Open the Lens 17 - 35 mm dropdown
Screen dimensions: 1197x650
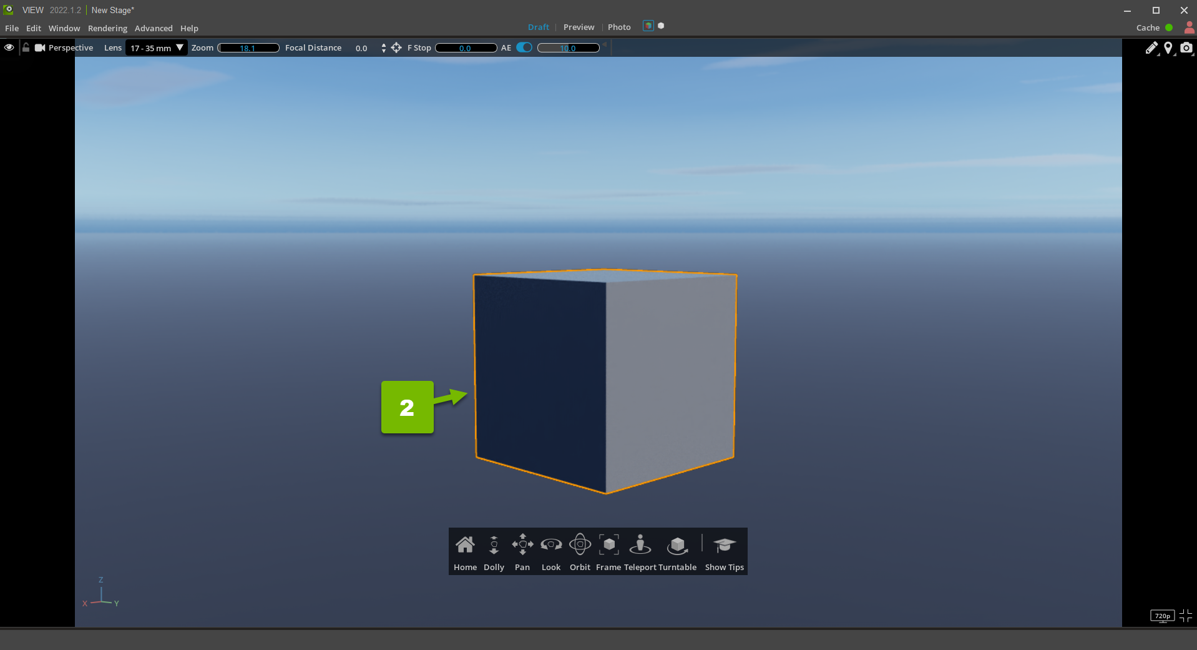click(156, 48)
